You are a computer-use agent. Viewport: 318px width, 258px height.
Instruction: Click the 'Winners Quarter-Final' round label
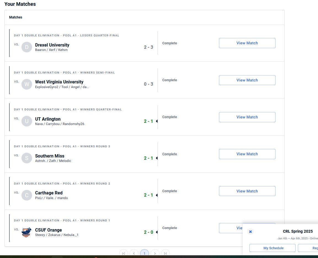point(101,110)
